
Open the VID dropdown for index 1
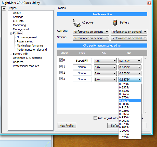pyautogui.click(x=130, y=67)
